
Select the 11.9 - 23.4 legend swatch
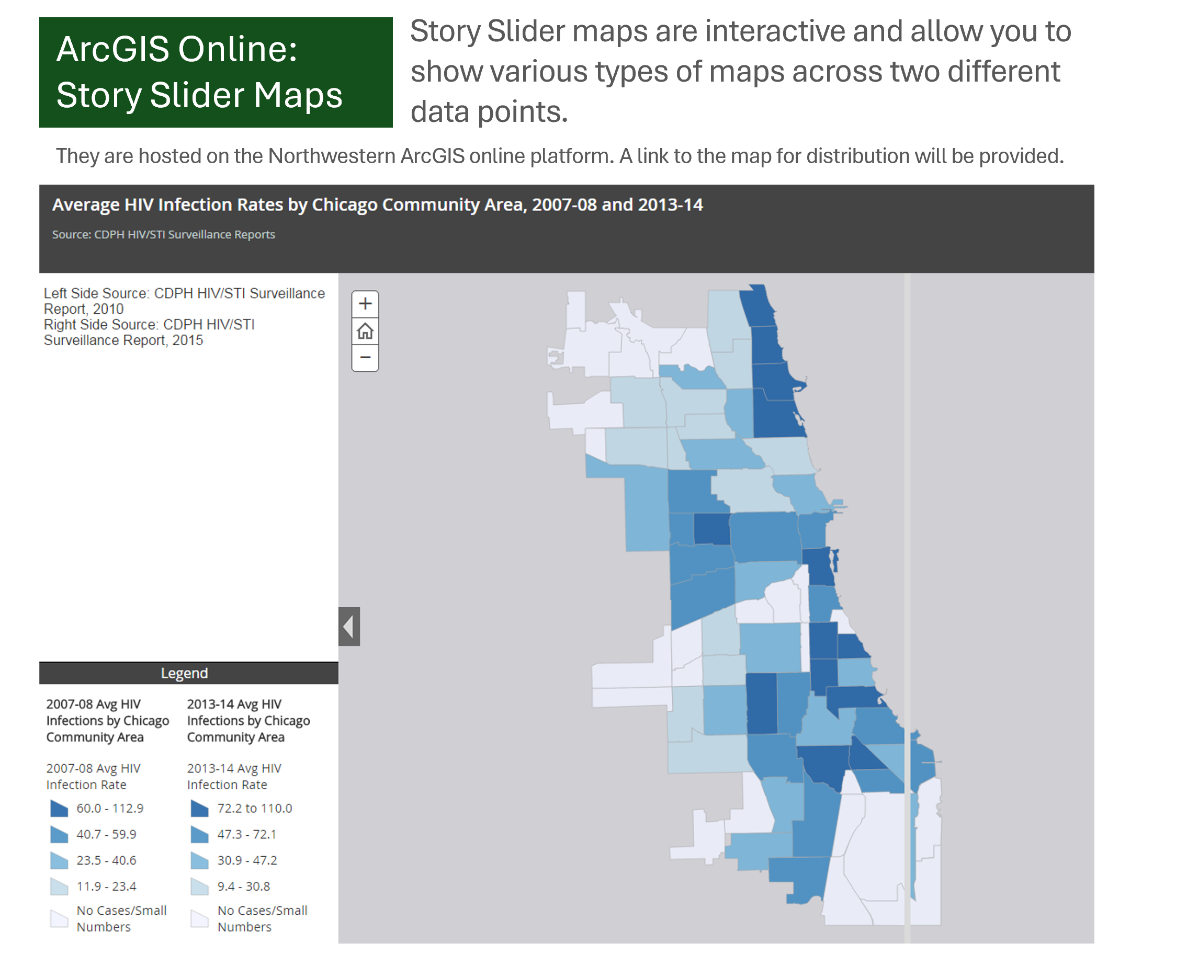[x=59, y=887]
